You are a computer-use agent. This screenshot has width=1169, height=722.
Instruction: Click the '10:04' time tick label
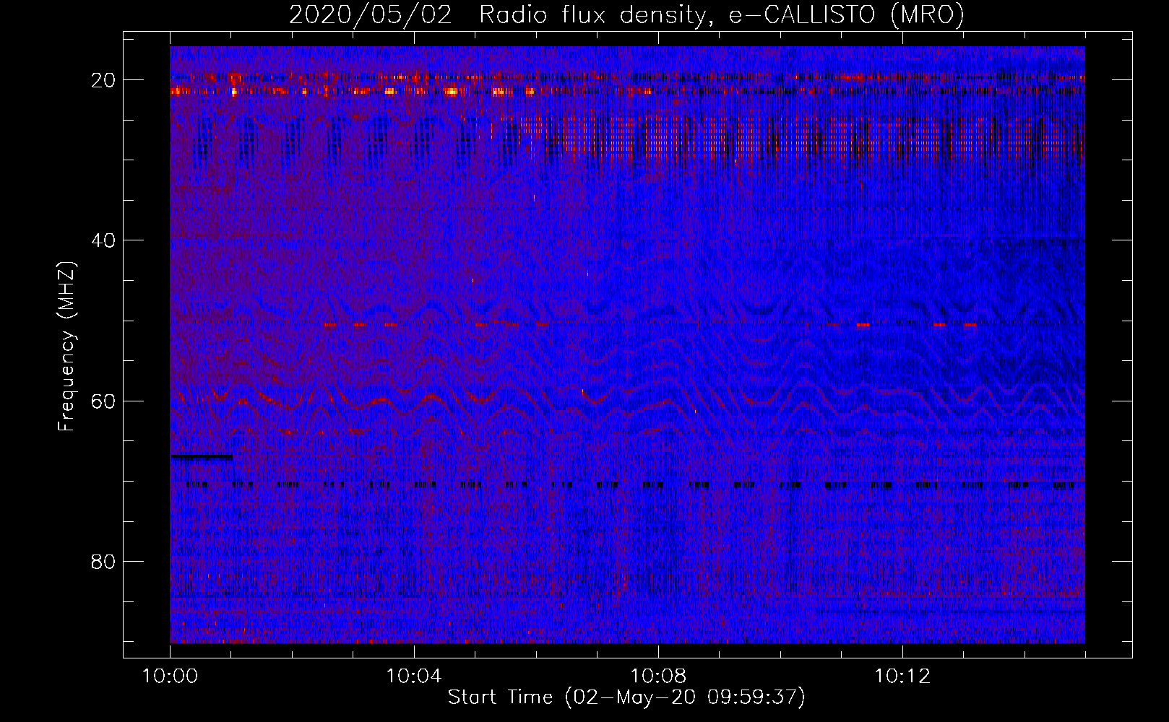coord(414,677)
